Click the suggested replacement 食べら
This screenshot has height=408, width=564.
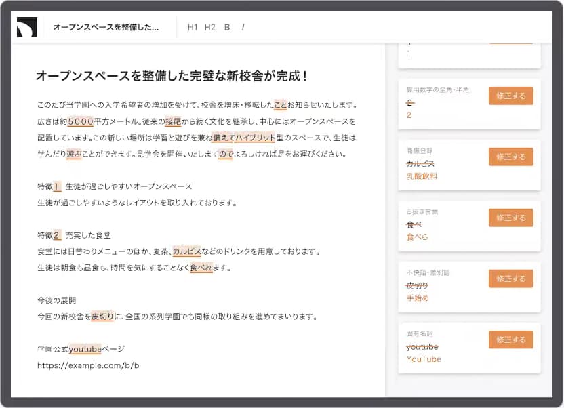pos(418,237)
